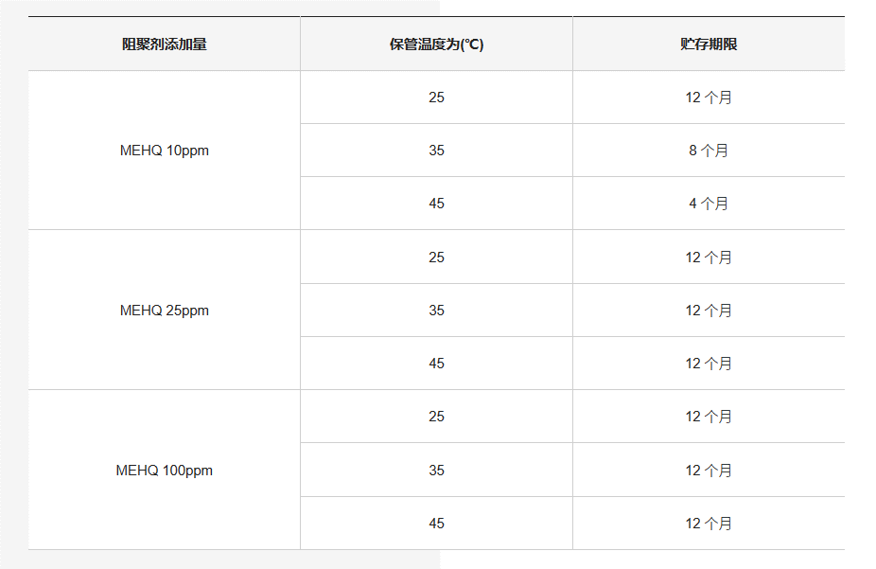The width and height of the screenshot is (876, 569).
Task: Select the MEHQ 10ppm cell
Action: (164, 151)
